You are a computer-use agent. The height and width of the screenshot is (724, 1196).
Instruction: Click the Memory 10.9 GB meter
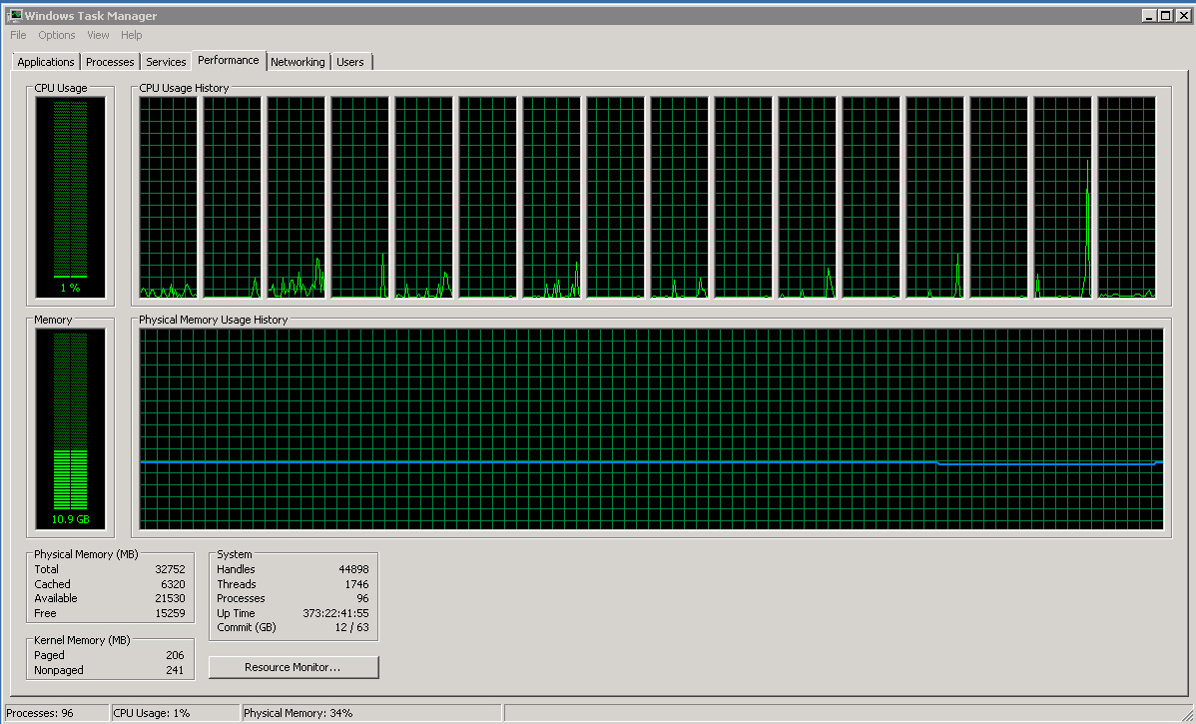click(70, 428)
